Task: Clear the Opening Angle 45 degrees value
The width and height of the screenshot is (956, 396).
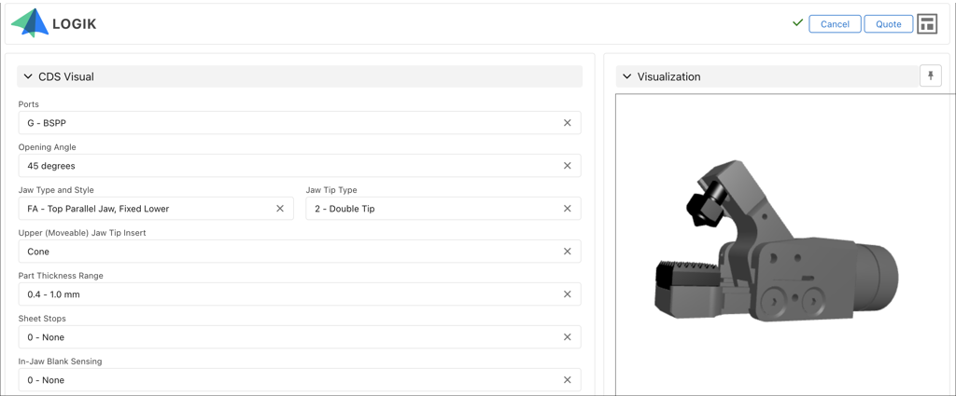Action: coord(567,166)
